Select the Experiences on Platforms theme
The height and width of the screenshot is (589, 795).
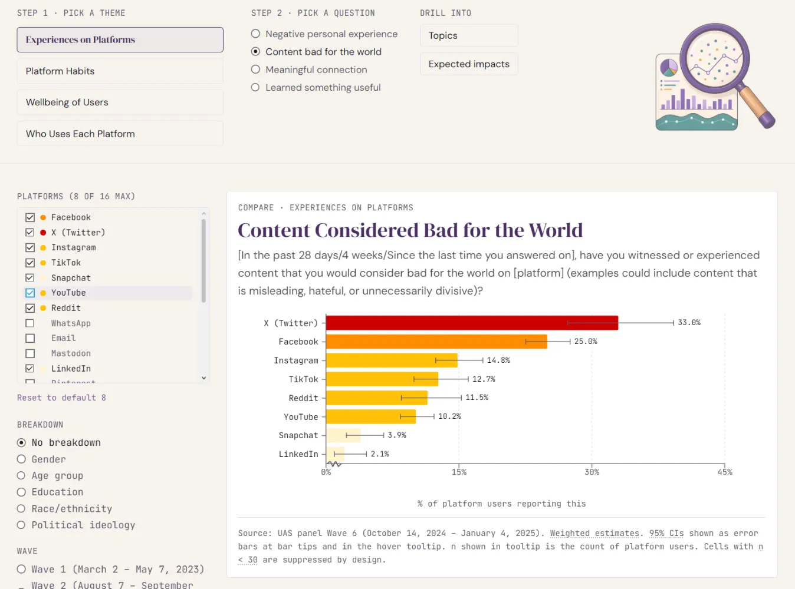click(120, 39)
